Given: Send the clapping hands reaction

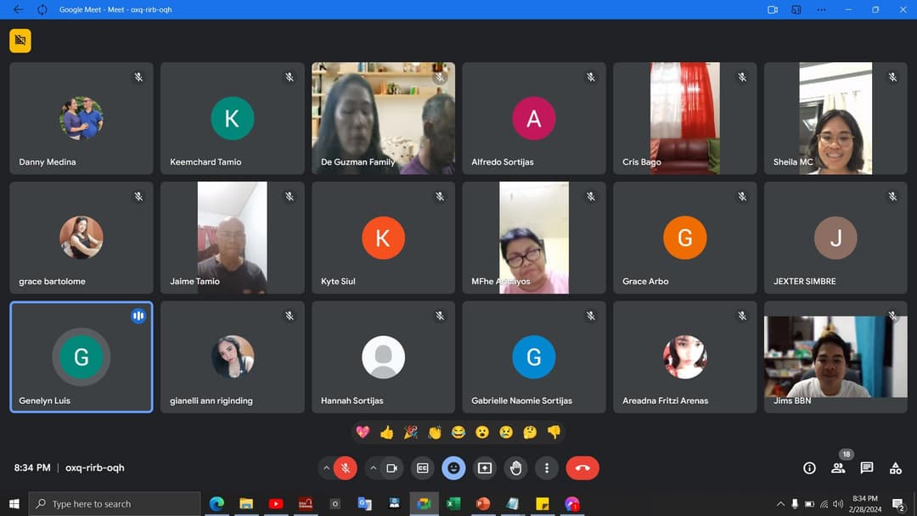Looking at the screenshot, I should pyautogui.click(x=435, y=433).
